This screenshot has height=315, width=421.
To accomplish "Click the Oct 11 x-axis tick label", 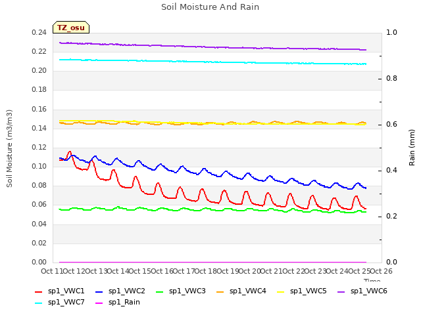I will (52, 271).
